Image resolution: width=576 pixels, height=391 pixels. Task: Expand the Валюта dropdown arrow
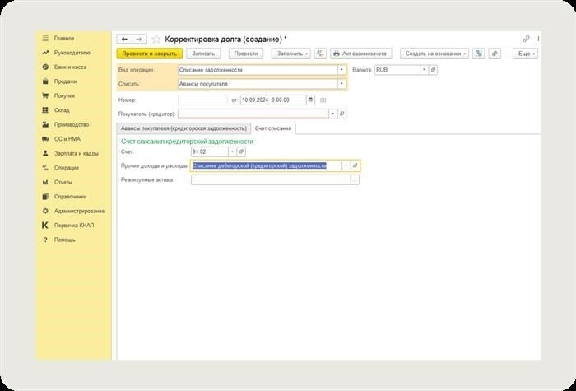[x=425, y=69]
